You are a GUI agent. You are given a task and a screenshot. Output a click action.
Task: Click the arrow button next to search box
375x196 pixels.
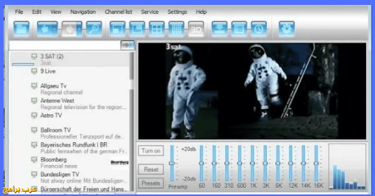coord(127,45)
